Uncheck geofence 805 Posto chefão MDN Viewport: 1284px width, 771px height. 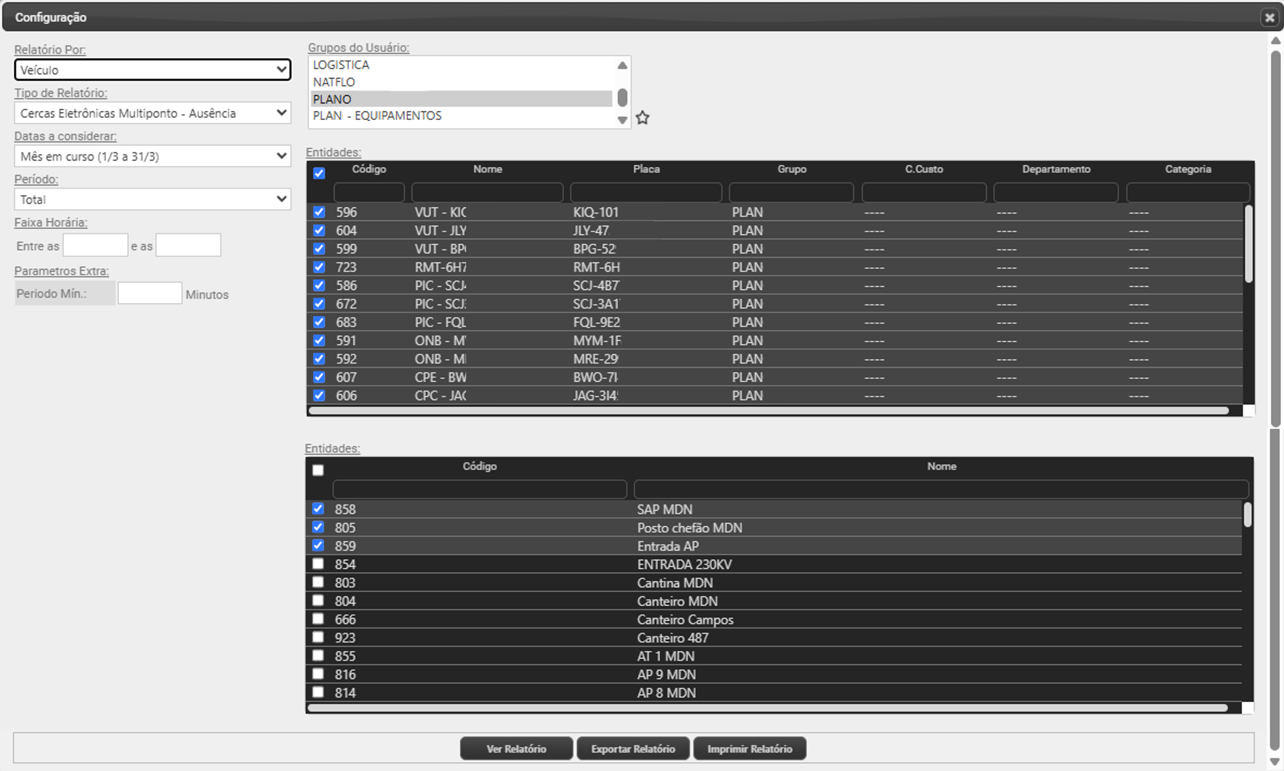point(318,527)
